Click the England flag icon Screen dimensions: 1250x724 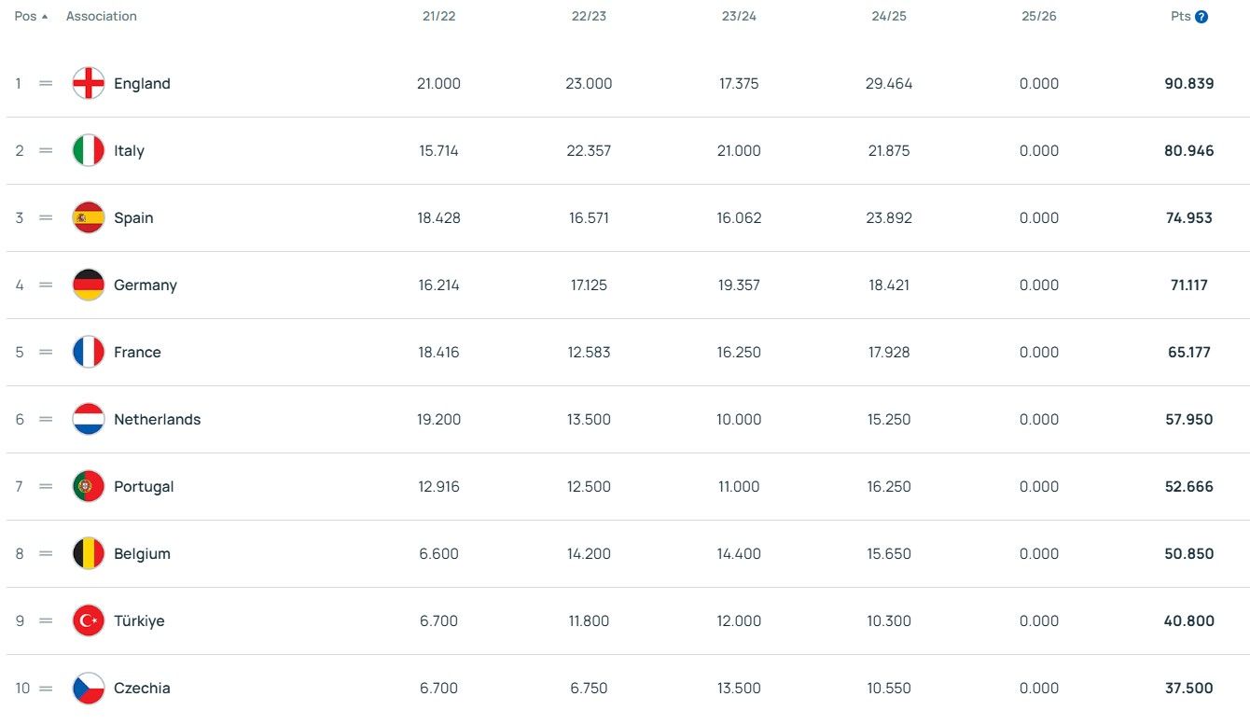tap(89, 84)
